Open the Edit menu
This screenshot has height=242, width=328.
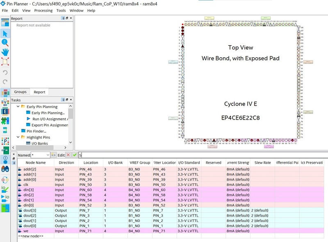click(15, 11)
